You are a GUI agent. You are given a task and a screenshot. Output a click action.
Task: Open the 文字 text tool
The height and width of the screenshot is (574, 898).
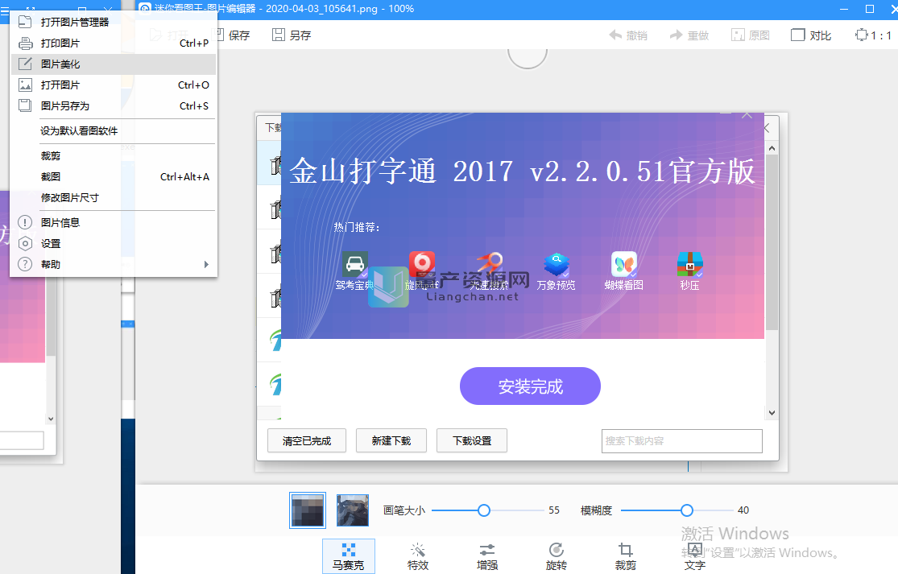coord(695,556)
